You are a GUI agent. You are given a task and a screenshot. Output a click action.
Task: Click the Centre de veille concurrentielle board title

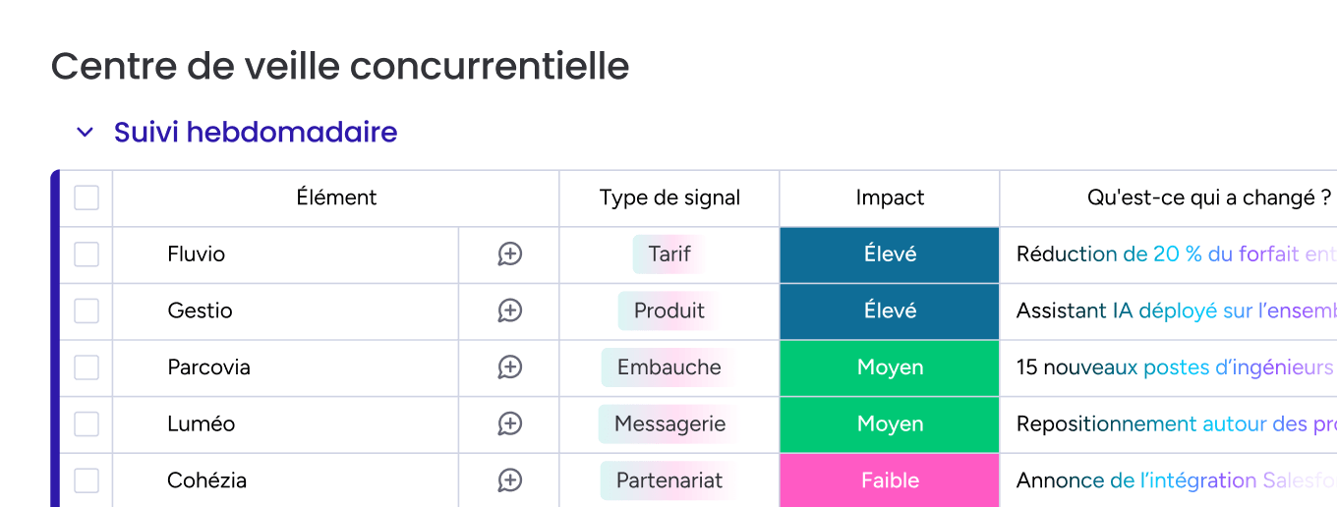click(340, 66)
